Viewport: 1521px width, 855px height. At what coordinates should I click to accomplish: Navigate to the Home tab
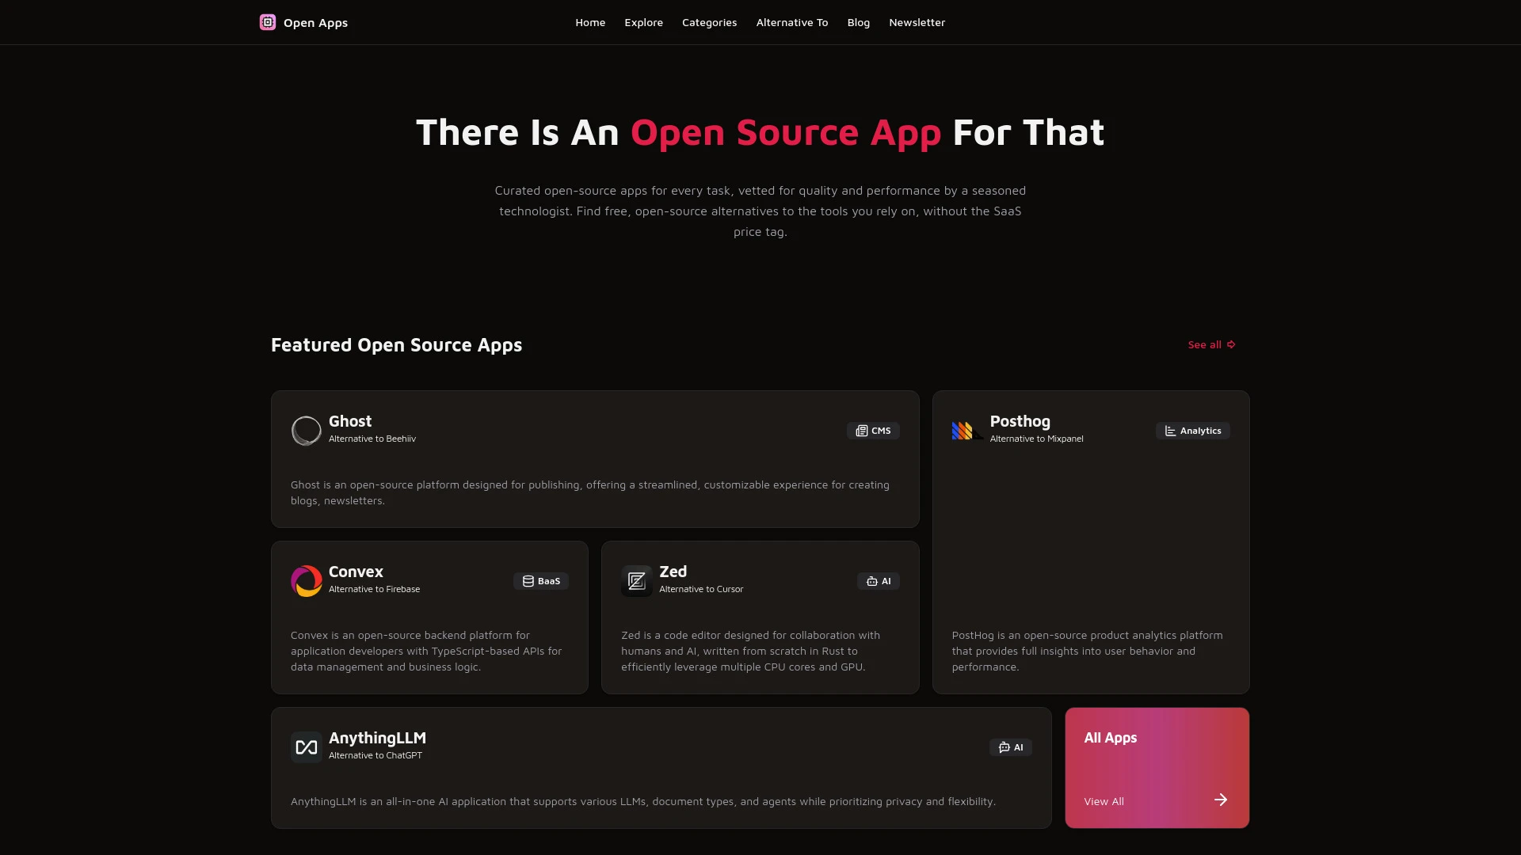pyautogui.click(x=590, y=22)
